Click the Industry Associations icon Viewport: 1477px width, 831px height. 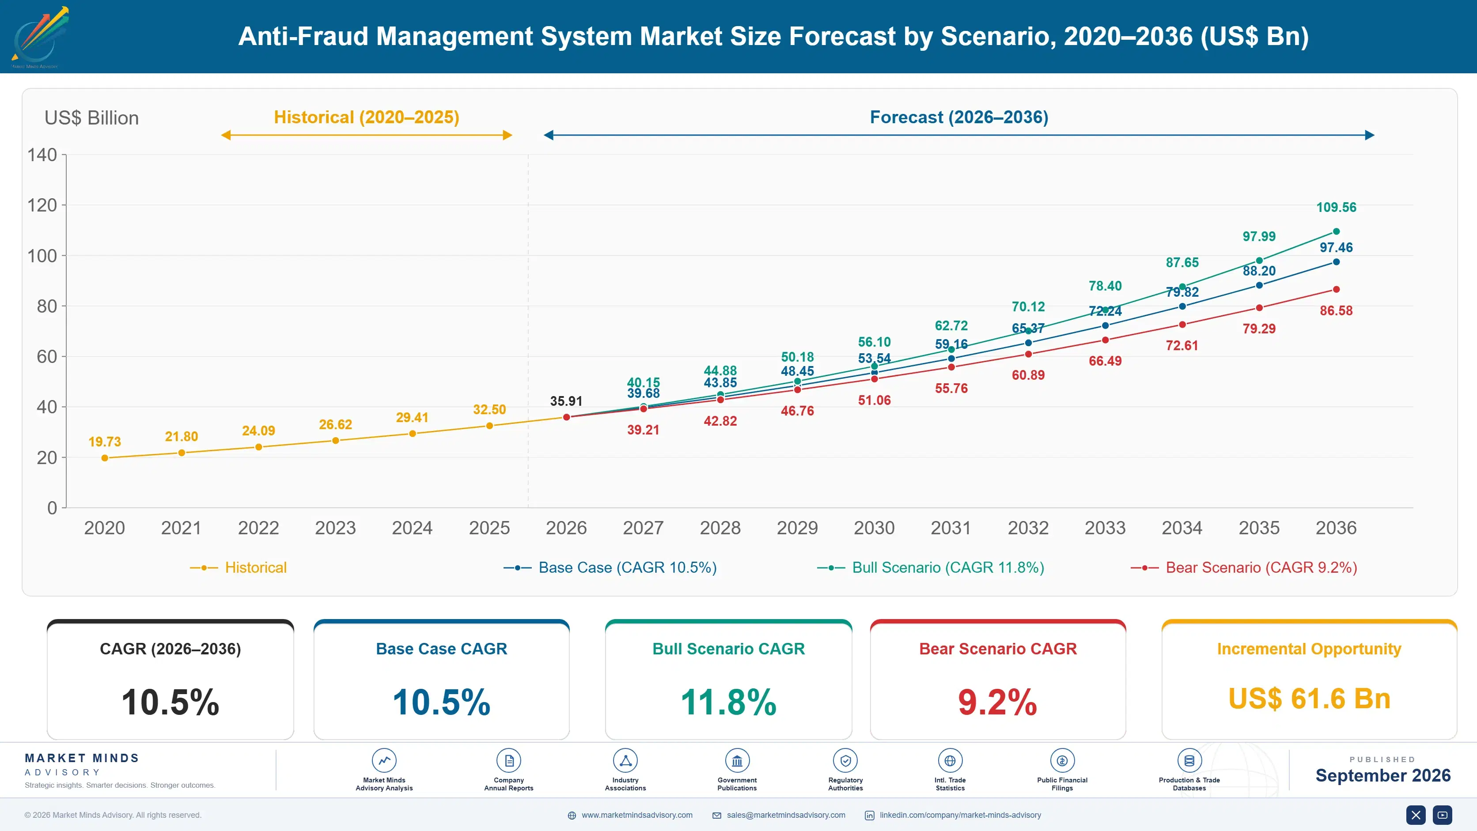pyautogui.click(x=625, y=760)
